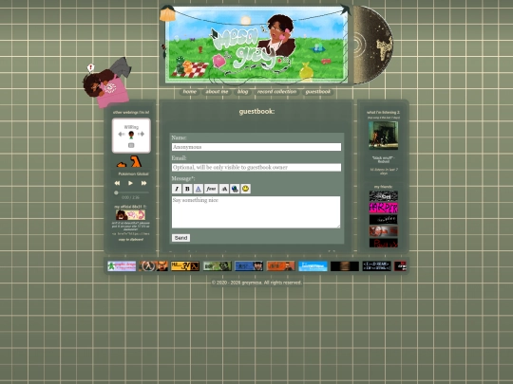Open first friend badge with white text

click(x=384, y=196)
